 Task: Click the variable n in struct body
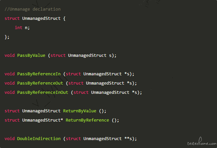[x=26, y=28]
